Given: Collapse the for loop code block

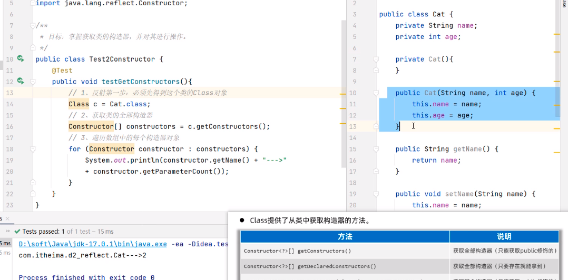Looking at the screenshot, I should [33, 148].
